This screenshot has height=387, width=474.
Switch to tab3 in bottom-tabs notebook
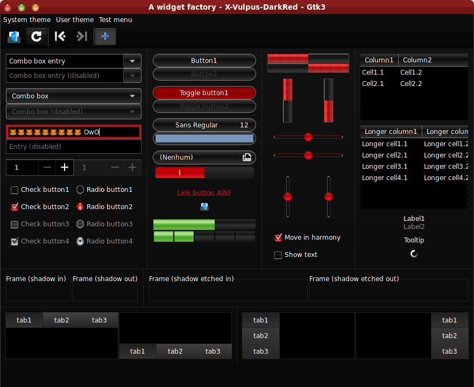coord(213,352)
